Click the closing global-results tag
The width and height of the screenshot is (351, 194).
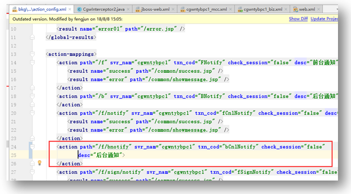tap(71, 37)
